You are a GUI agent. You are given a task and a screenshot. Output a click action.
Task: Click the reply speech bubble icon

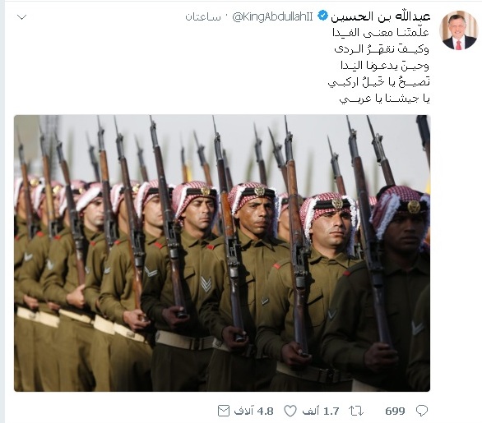[x=422, y=411]
